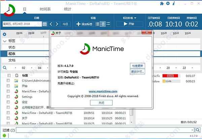The image size is (202, 139).
Task: Click 更改许可... in About dialog
Action: tap(137, 72)
